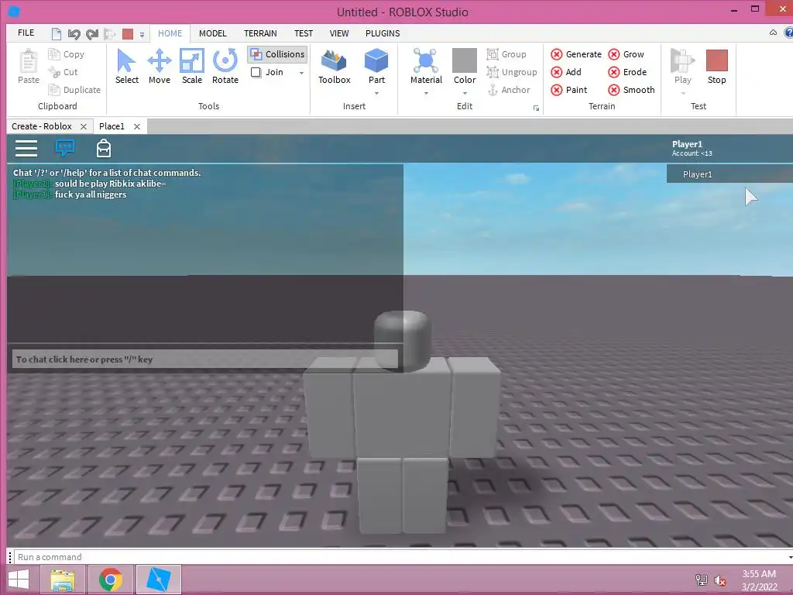Click the small red stop square in quick access toolbar
Viewport: 793px width, 595px height.
pos(128,34)
